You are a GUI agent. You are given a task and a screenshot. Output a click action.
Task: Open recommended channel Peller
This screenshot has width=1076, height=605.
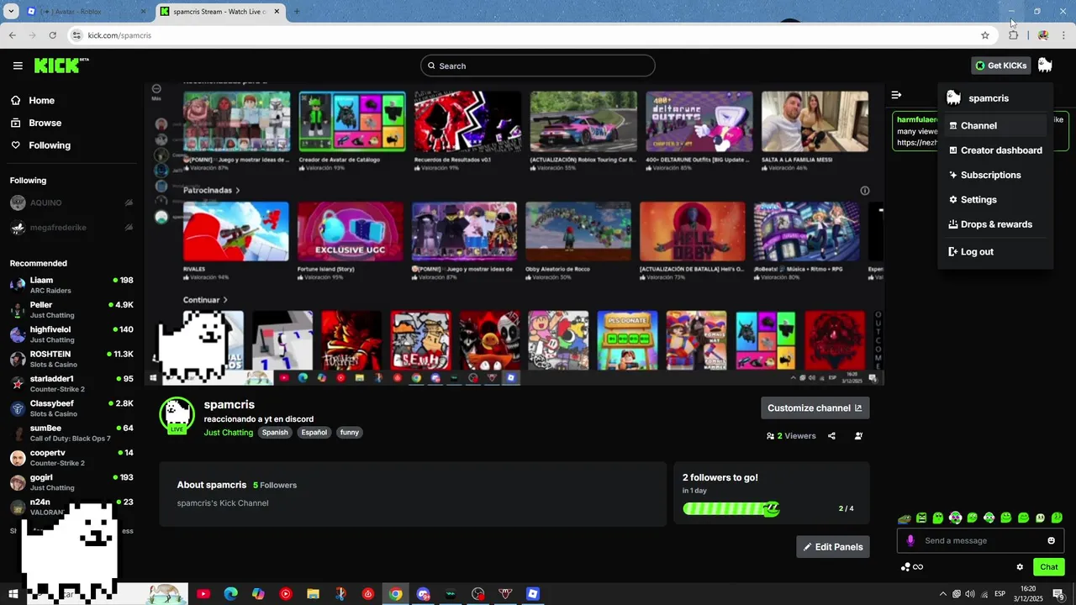click(71, 309)
